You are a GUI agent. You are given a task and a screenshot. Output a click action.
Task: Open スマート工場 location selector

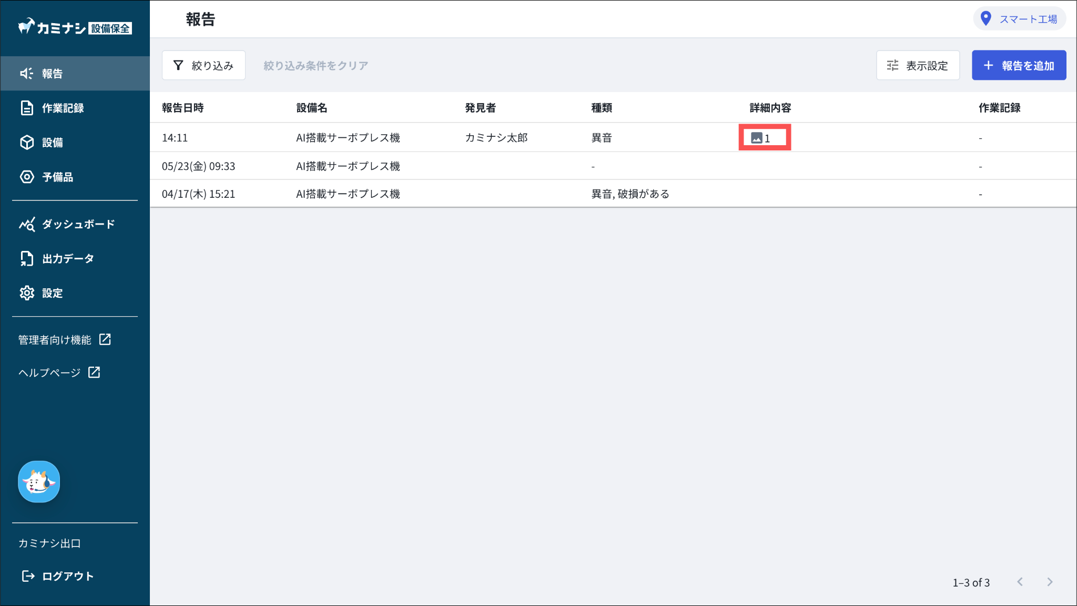(1019, 19)
